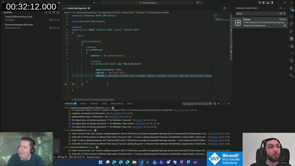
Task: Open the AC0031 link on the "Customer" permission row
Action: [139, 120]
